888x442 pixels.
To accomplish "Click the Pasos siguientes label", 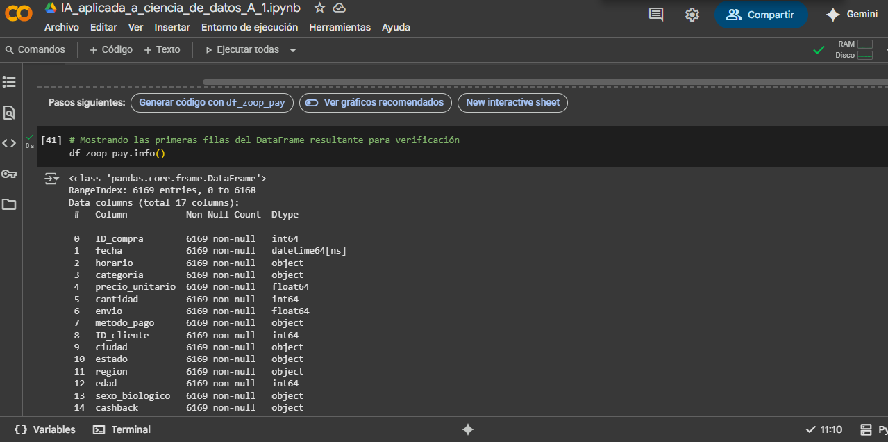I will (87, 102).
